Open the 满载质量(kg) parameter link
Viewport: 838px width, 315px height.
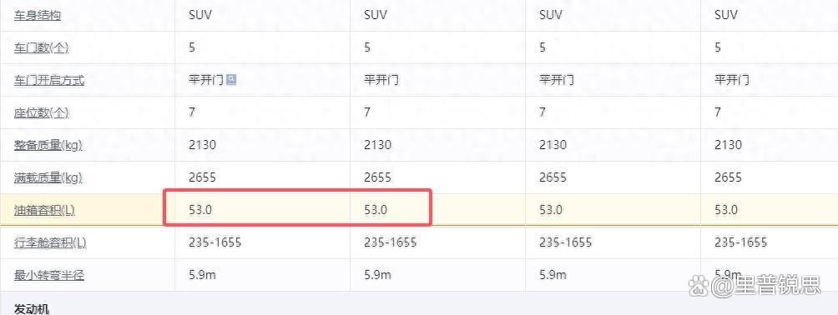(x=48, y=177)
